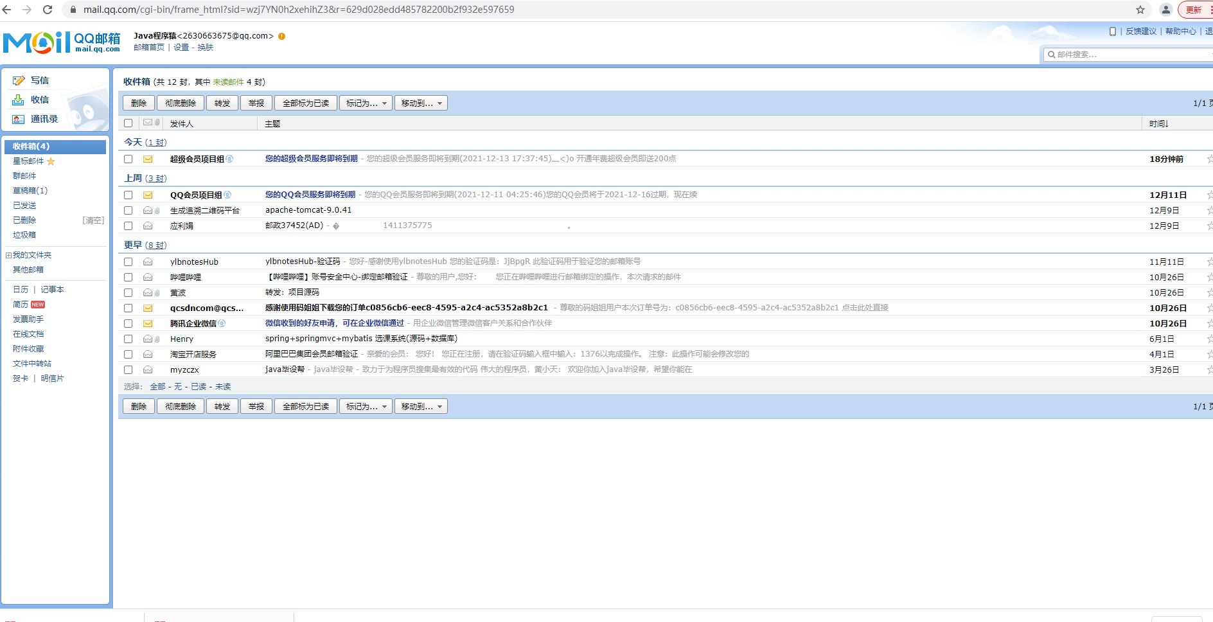Open 已发送 folder

pos(24,206)
